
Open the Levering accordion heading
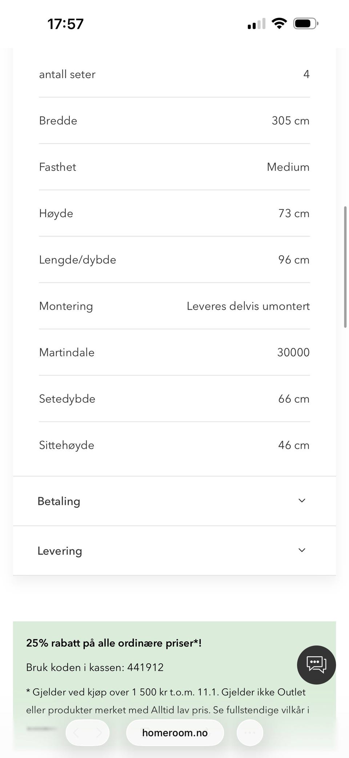60,551
